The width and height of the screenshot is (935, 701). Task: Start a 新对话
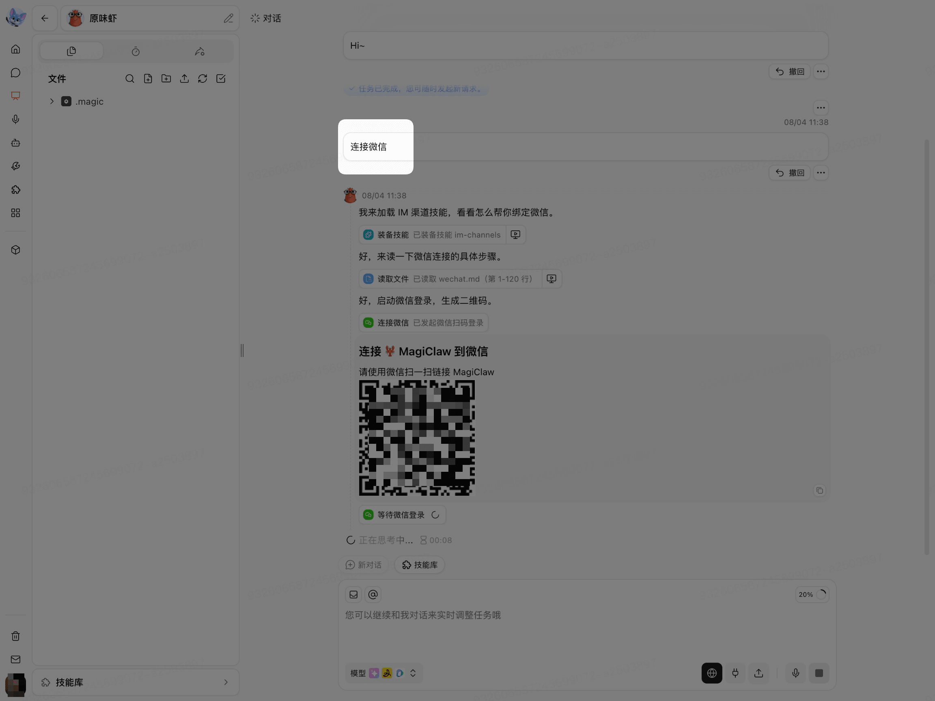coord(364,565)
